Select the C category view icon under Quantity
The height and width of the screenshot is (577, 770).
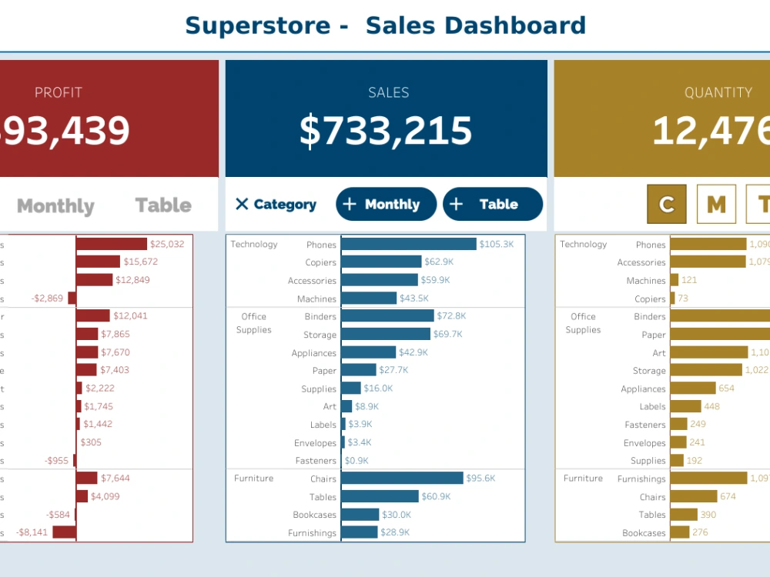point(665,204)
